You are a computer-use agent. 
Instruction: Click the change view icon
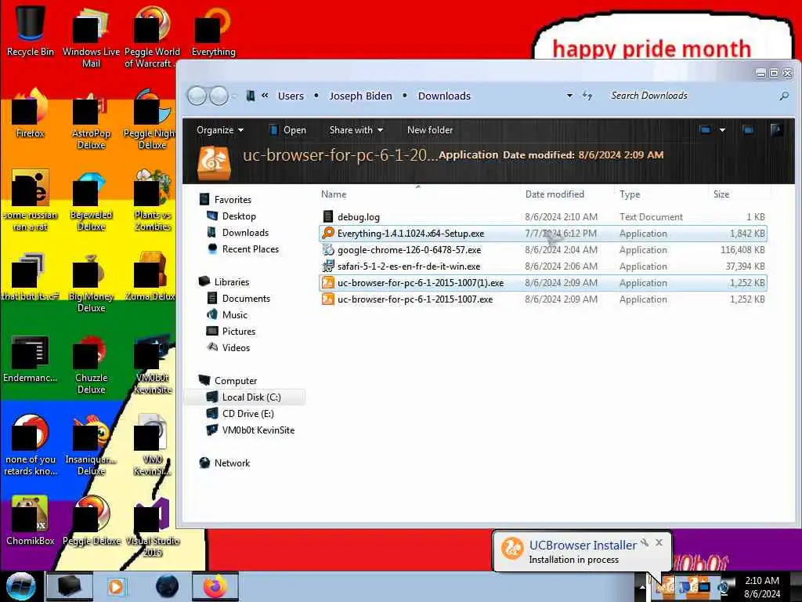click(x=705, y=130)
